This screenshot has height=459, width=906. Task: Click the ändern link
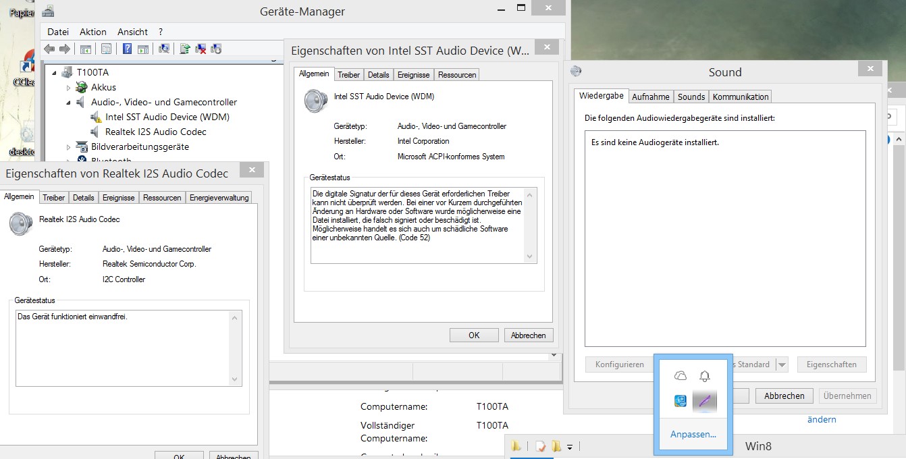[822, 419]
